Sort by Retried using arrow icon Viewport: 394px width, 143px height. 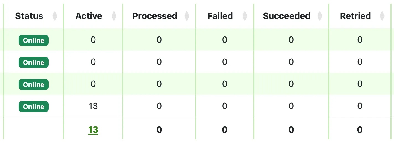382,16
